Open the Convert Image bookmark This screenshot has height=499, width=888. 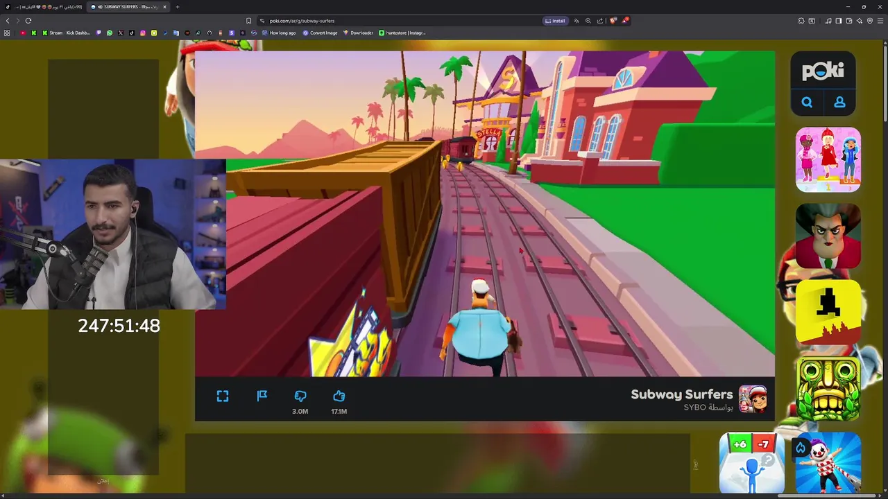[320, 33]
